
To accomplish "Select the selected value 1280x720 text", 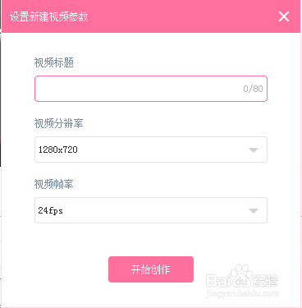I will point(58,149).
